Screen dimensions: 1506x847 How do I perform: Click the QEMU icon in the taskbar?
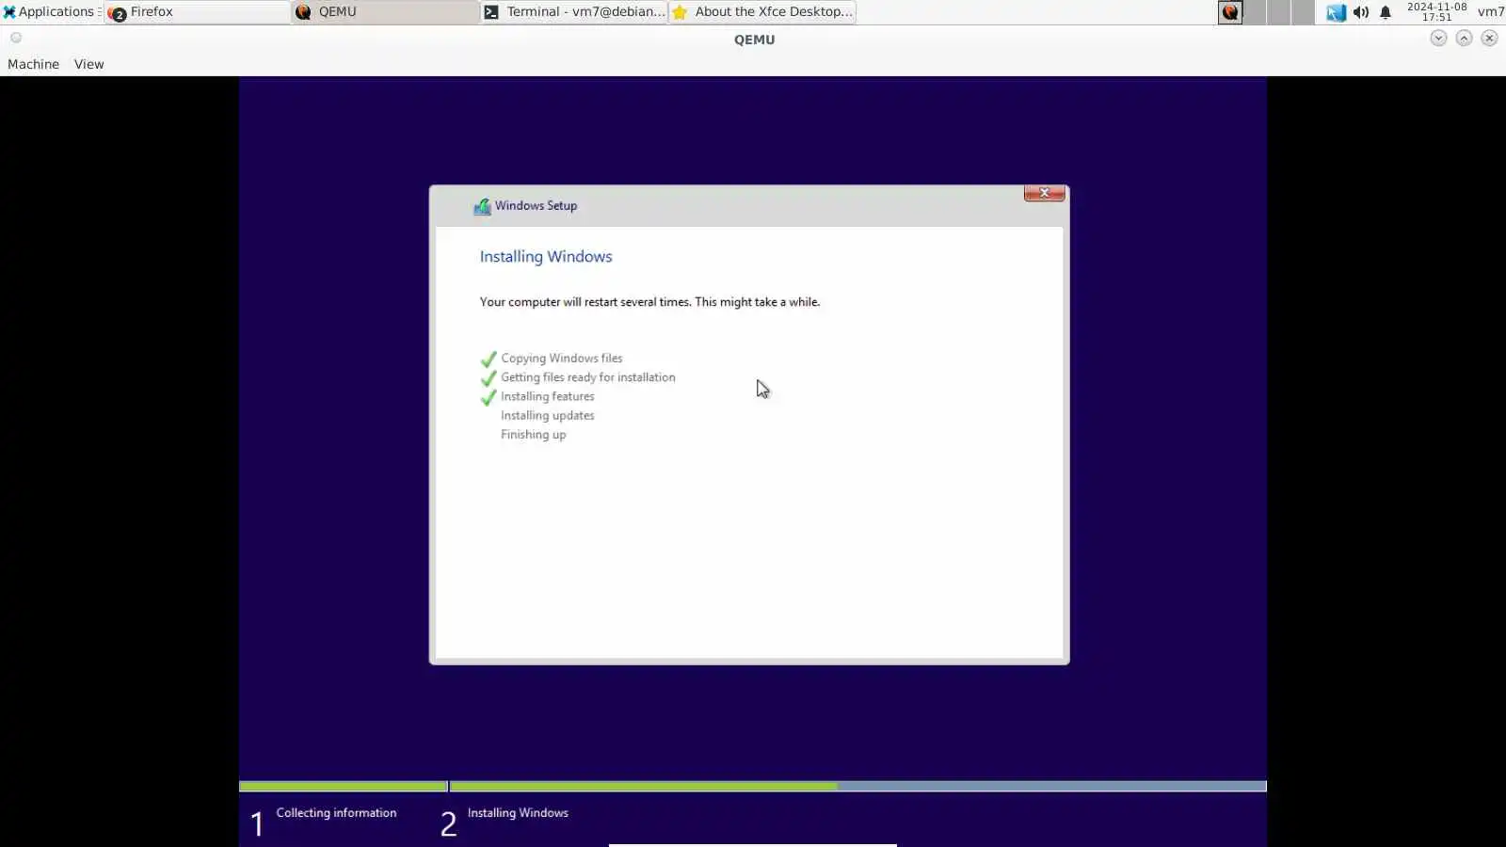coord(303,12)
